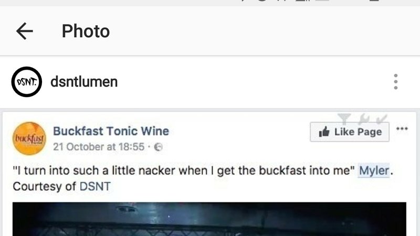Tap the Android status bar strip
Screen dimensions: 420x236
click(x=210, y=3)
